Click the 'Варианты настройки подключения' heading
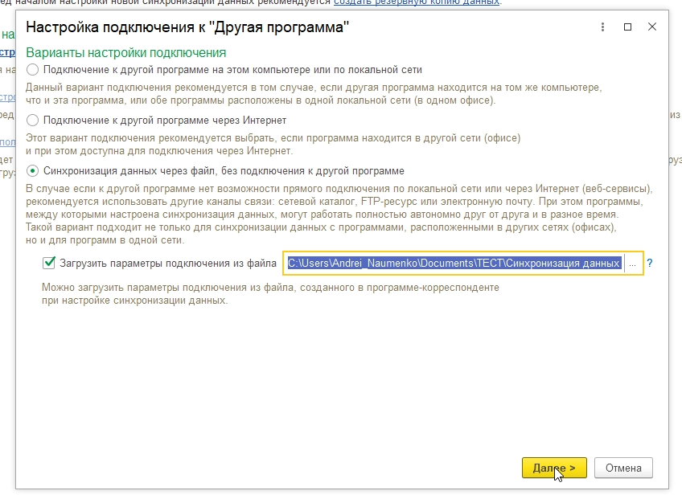 [x=126, y=53]
